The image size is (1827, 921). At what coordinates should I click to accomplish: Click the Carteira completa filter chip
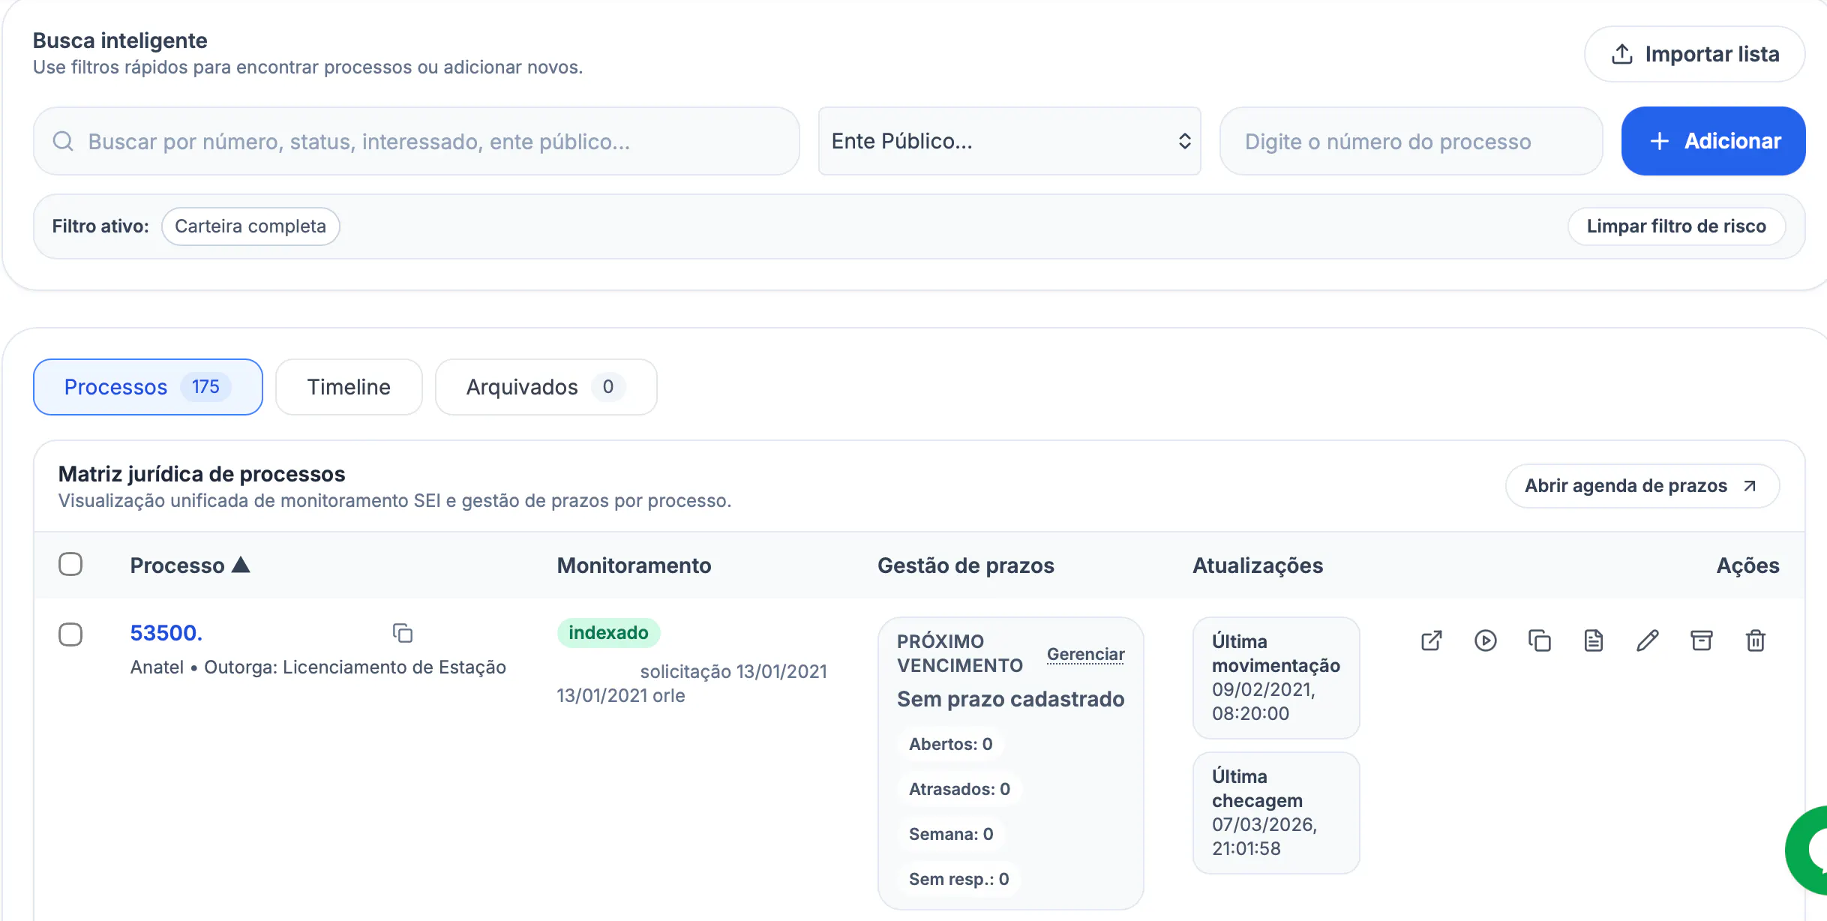250,226
